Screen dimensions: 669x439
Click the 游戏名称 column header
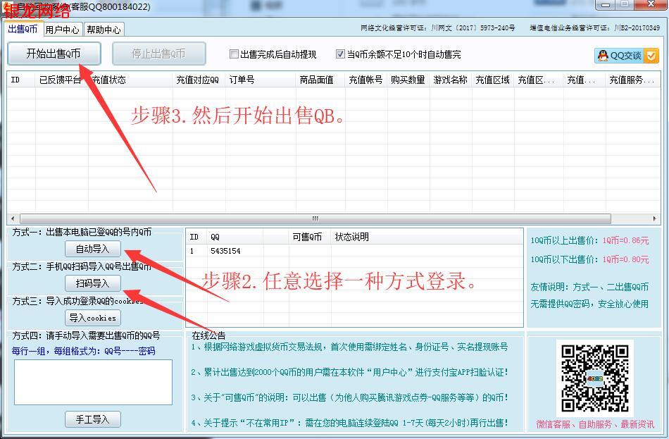point(450,80)
